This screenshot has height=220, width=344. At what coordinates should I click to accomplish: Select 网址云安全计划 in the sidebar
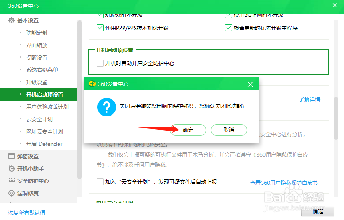(45, 131)
